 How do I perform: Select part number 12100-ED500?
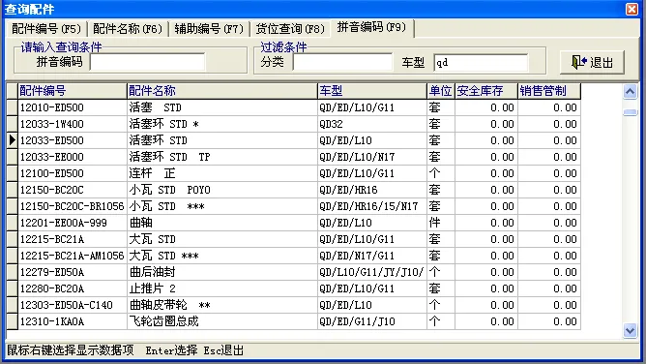click(x=52, y=173)
